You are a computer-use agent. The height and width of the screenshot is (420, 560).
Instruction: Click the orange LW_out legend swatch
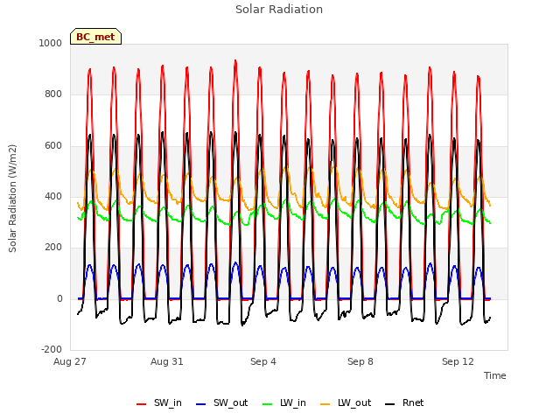325,404
